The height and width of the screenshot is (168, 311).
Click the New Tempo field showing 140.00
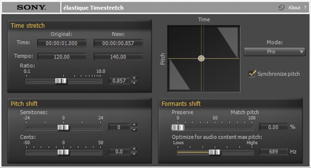coord(118,57)
